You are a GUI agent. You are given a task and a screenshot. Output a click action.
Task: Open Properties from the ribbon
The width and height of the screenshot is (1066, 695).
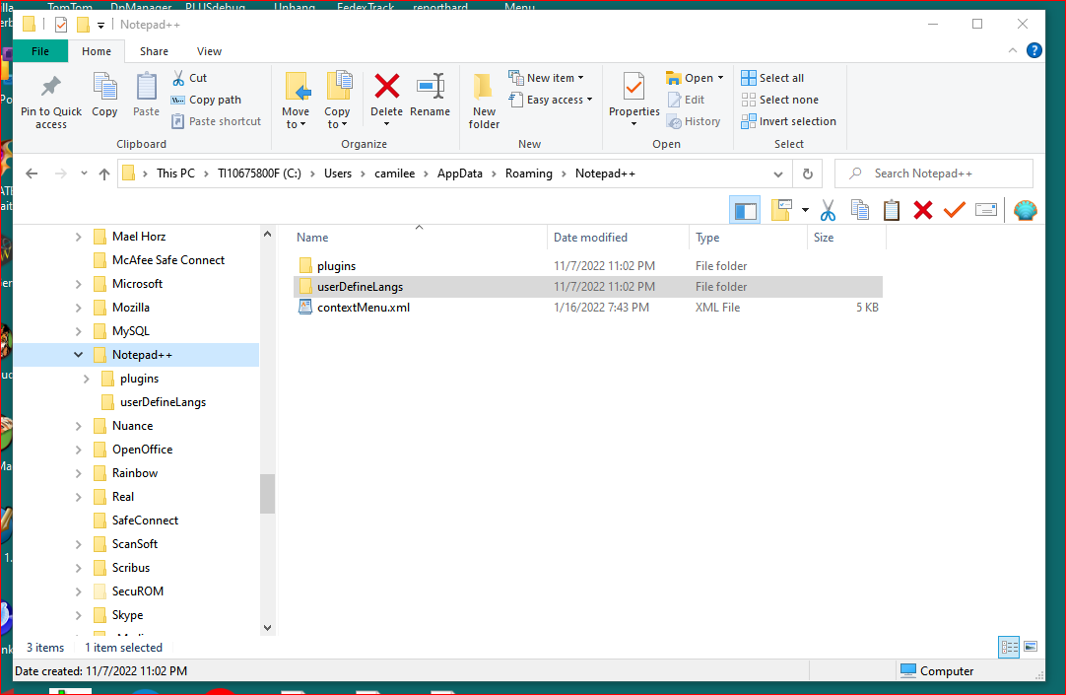[x=634, y=101]
